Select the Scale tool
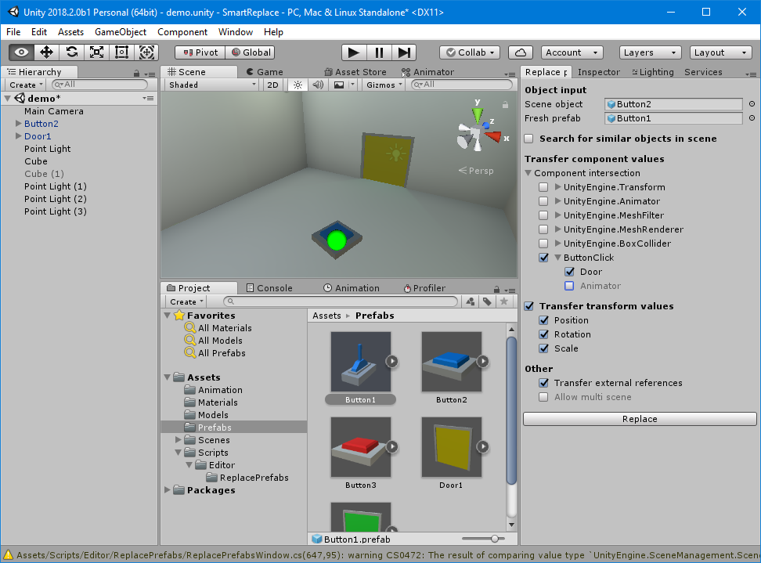 (96, 52)
